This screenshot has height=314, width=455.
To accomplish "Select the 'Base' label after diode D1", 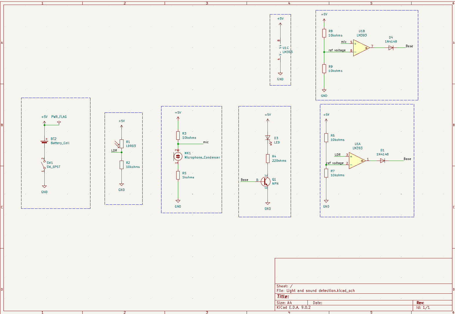I will (x=407, y=159).
